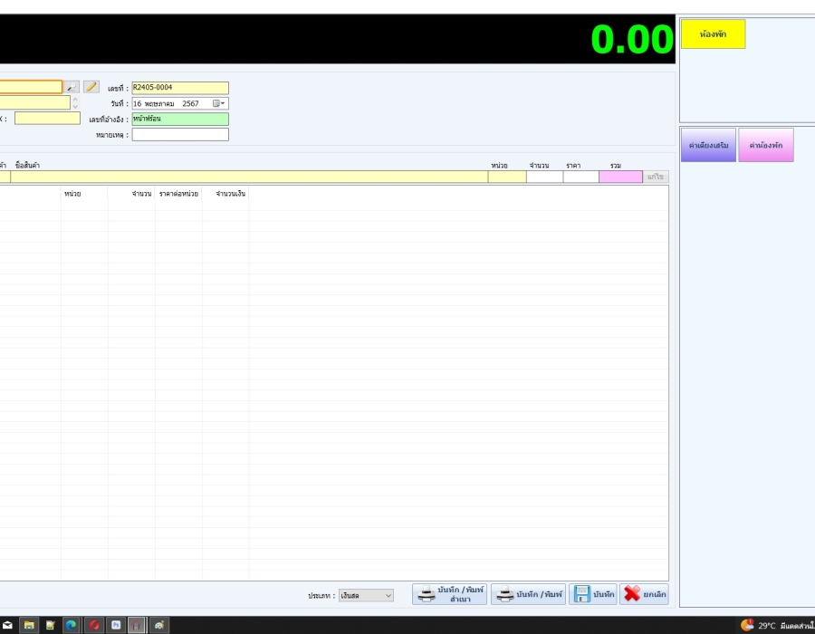Click บันทึก / พิมพ์ สำเนา print copy button
Viewport: 815px width, 634px height.
pyautogui.click(x=450, y=594)
